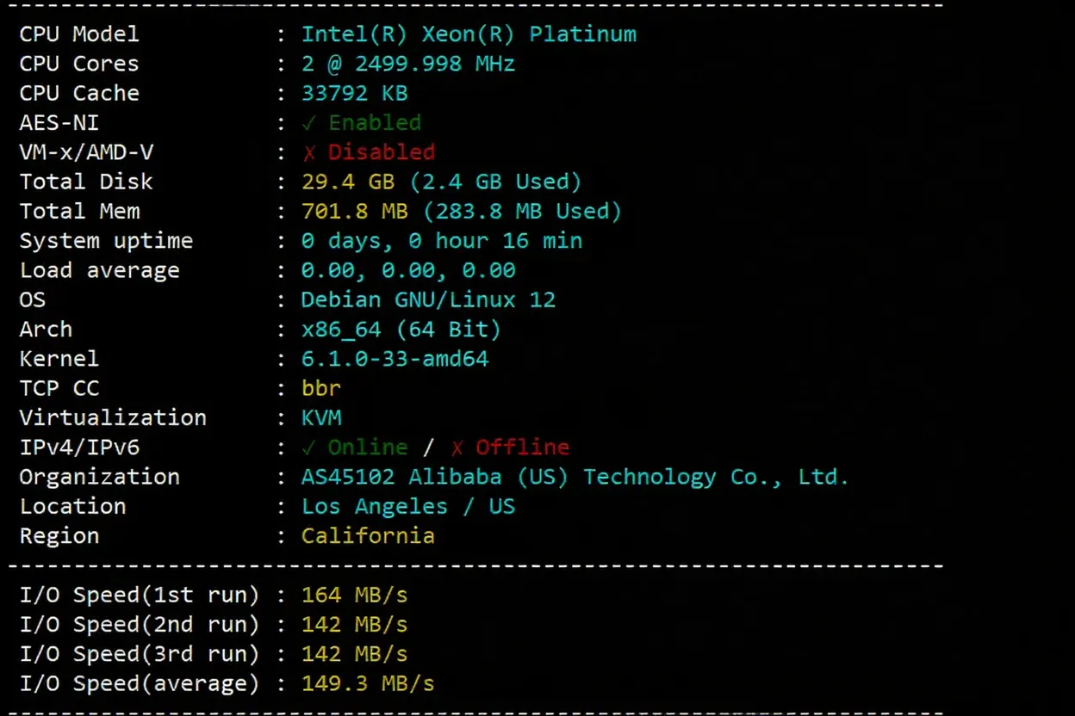
Task: Select '701.8 MB' total memory value
Action: (x=354, y=211)
